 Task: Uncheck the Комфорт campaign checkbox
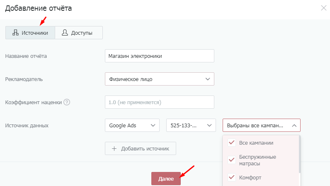pos(232,178)
